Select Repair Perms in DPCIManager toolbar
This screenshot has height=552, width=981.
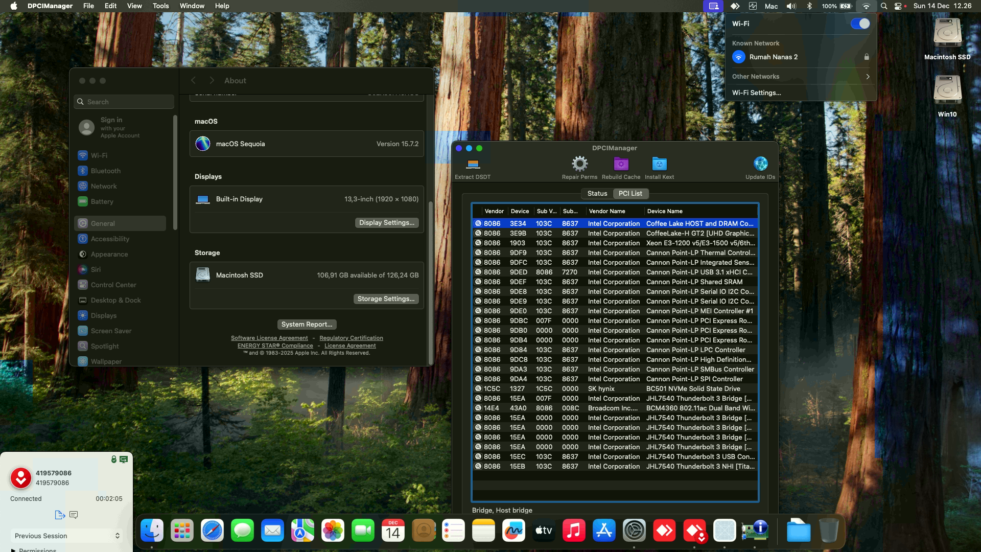click(579, 168)
